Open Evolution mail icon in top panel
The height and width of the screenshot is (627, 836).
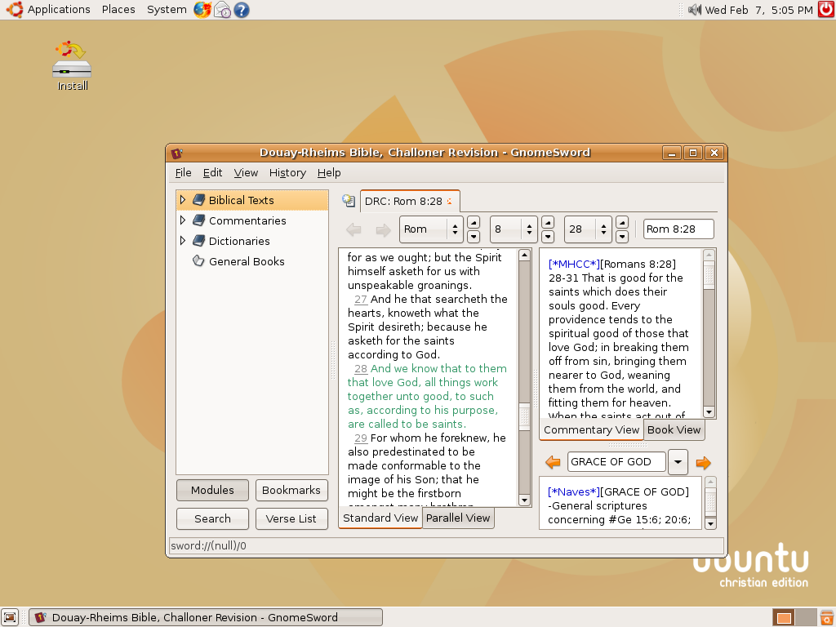(222, 10)
